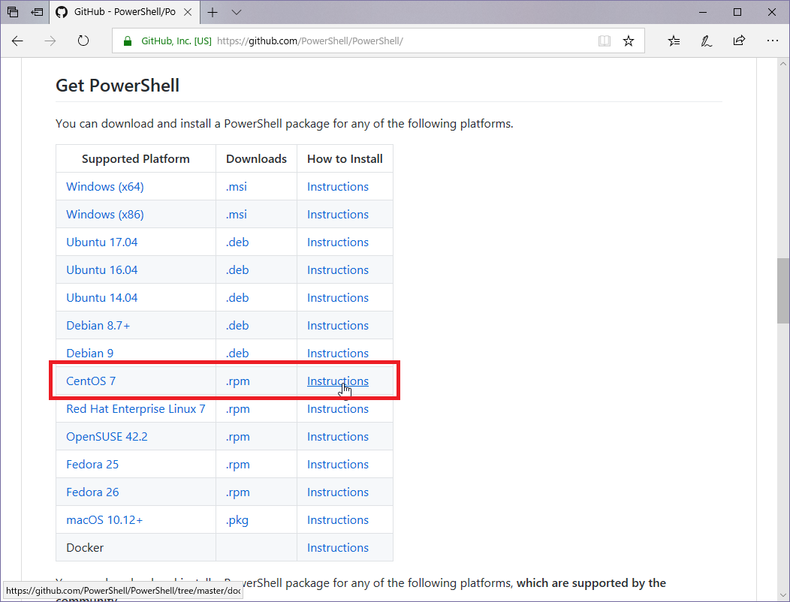
Task: Open Ubuntu 14.04 install Instructions
Action: 338,297
